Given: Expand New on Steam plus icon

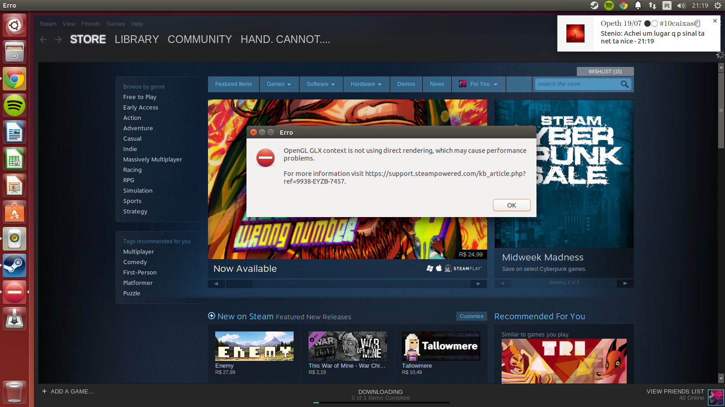Looking at the screenshot, I should tap(212, 316).
